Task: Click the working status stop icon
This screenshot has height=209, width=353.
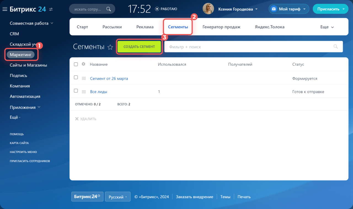Action: [157, 9]
